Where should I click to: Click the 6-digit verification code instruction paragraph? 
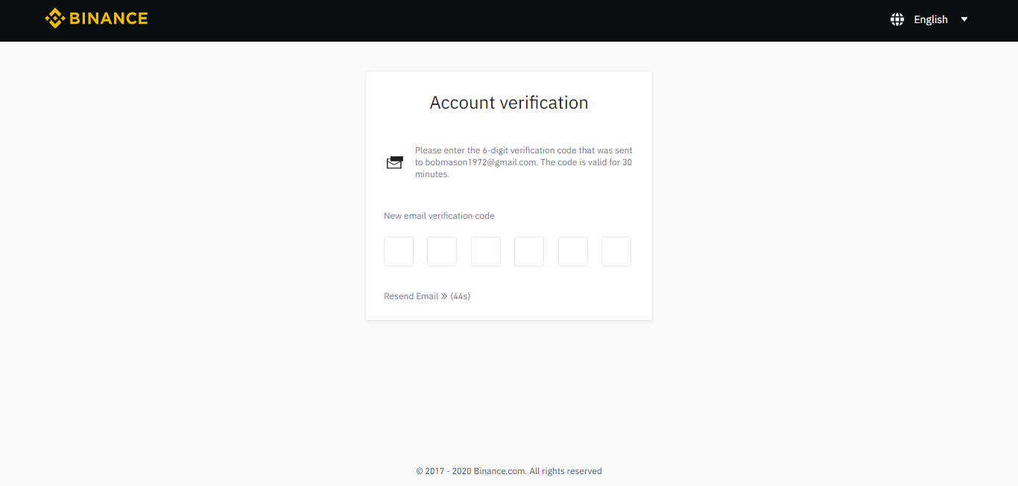pos(524,162)
